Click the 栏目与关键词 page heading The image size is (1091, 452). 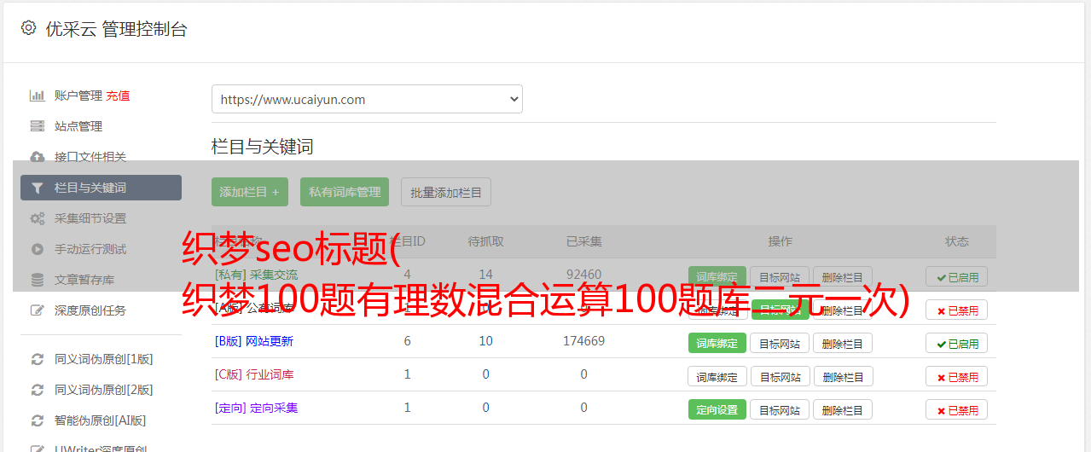(263, 147)
